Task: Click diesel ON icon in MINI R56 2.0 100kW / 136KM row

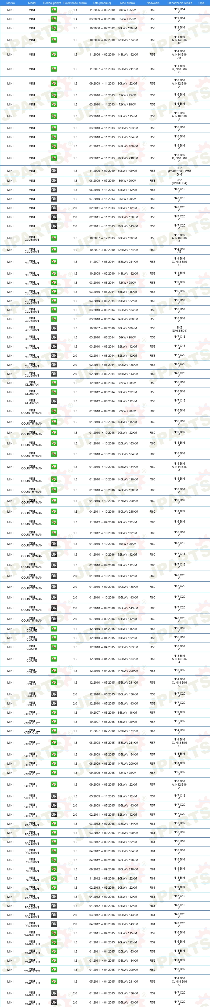Action: tap(54, 217)
